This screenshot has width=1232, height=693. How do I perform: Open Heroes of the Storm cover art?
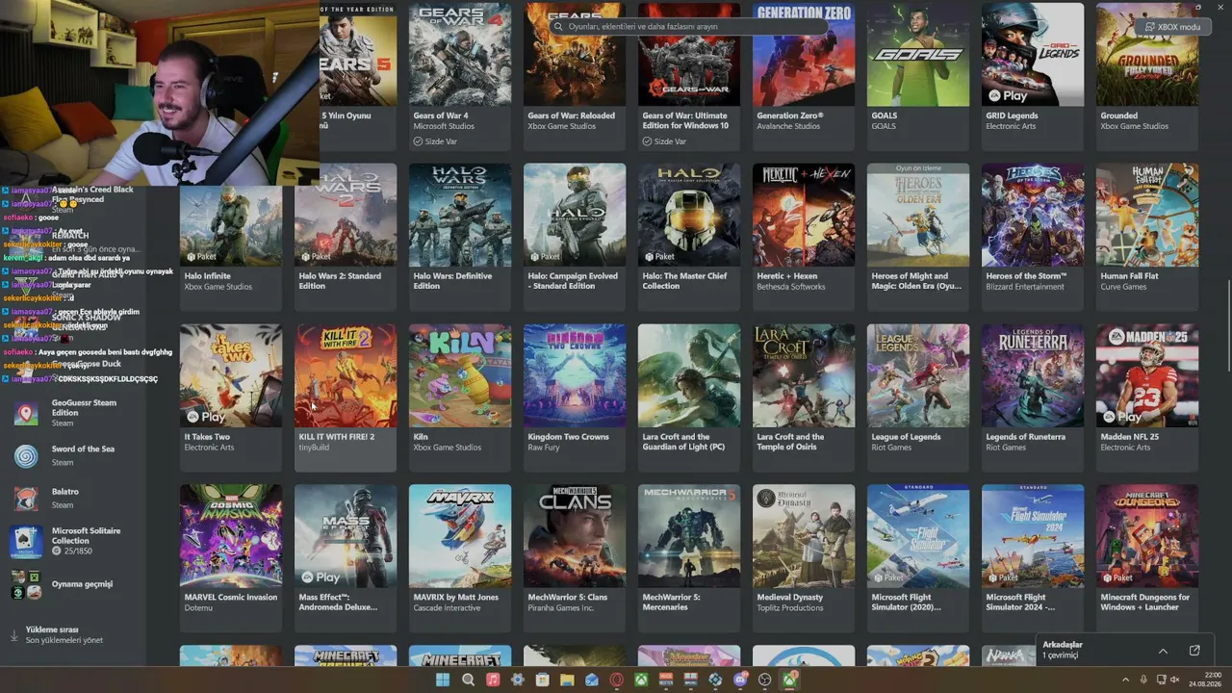1033,215
